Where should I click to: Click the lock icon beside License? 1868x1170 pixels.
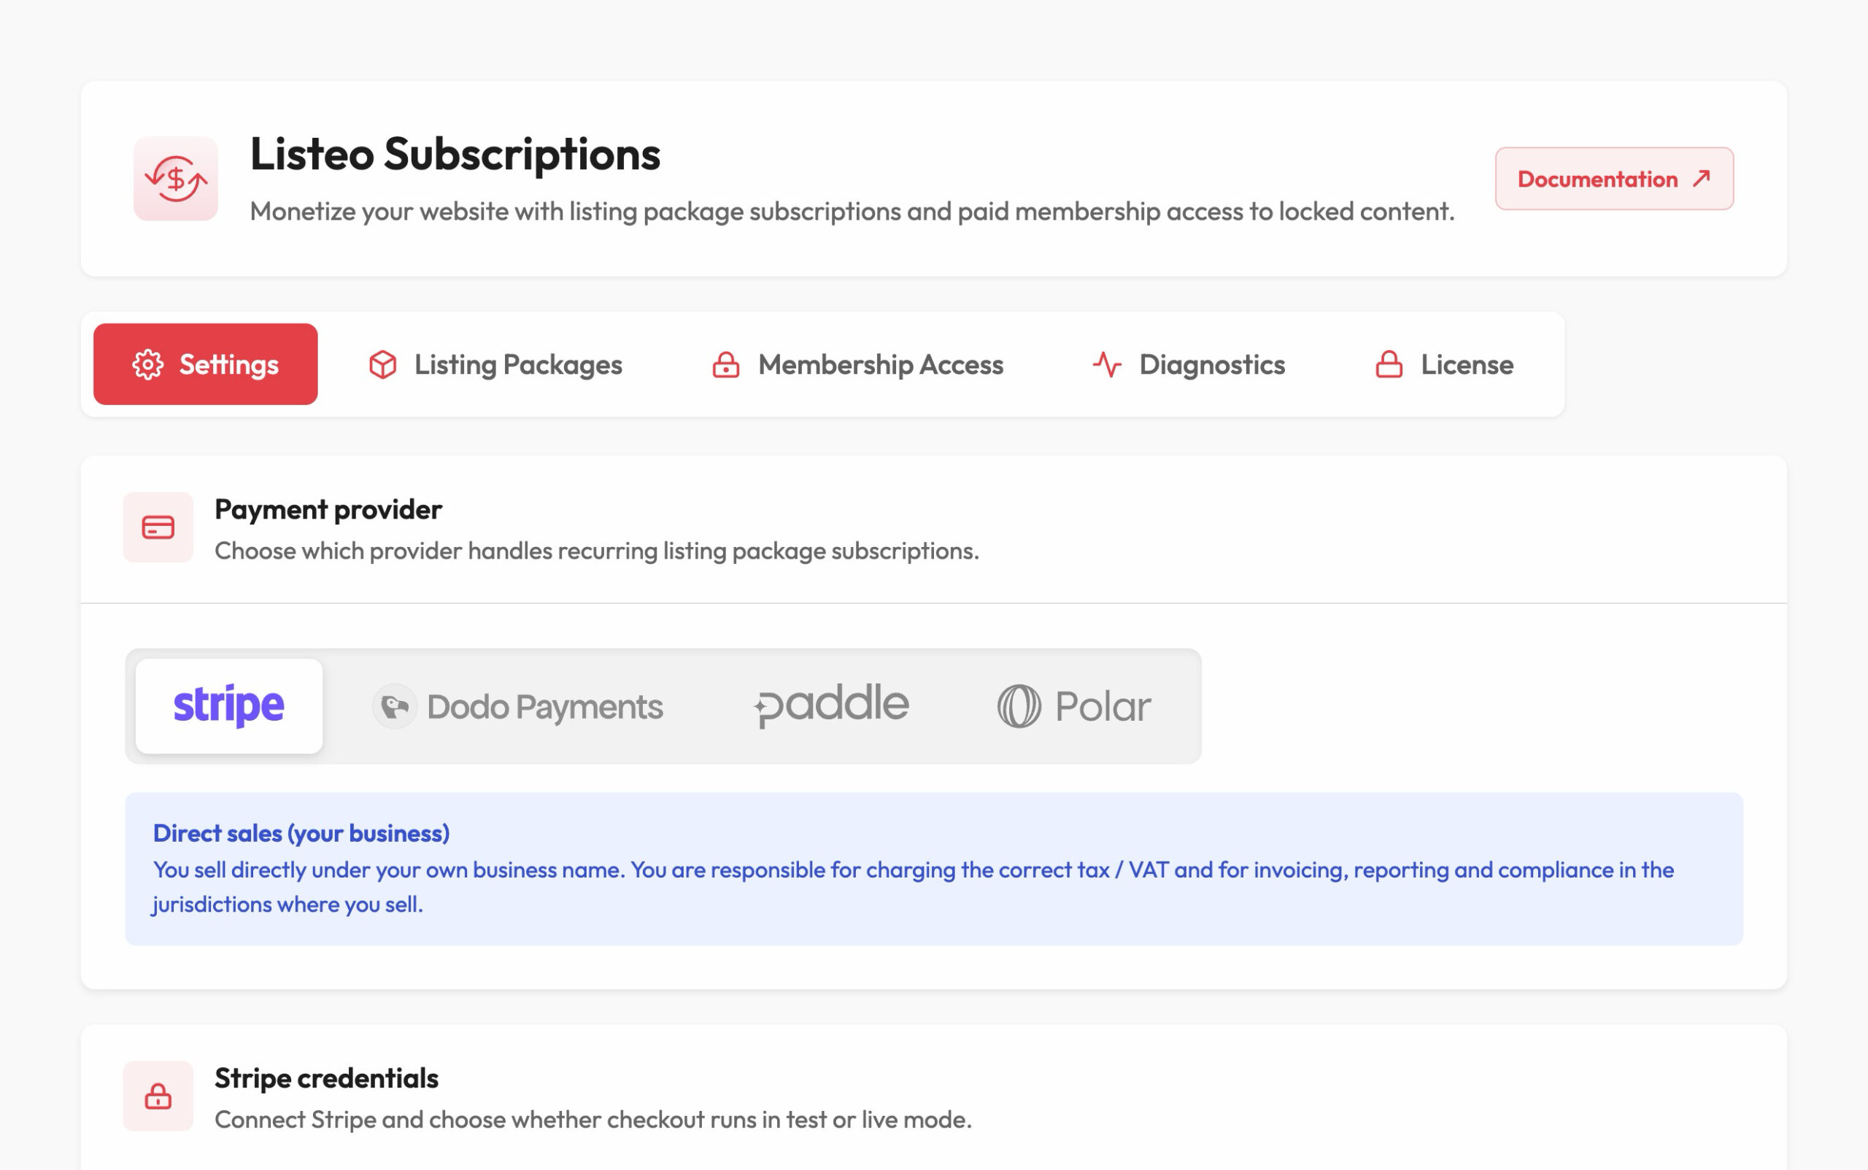click(x=1389, y=365)
